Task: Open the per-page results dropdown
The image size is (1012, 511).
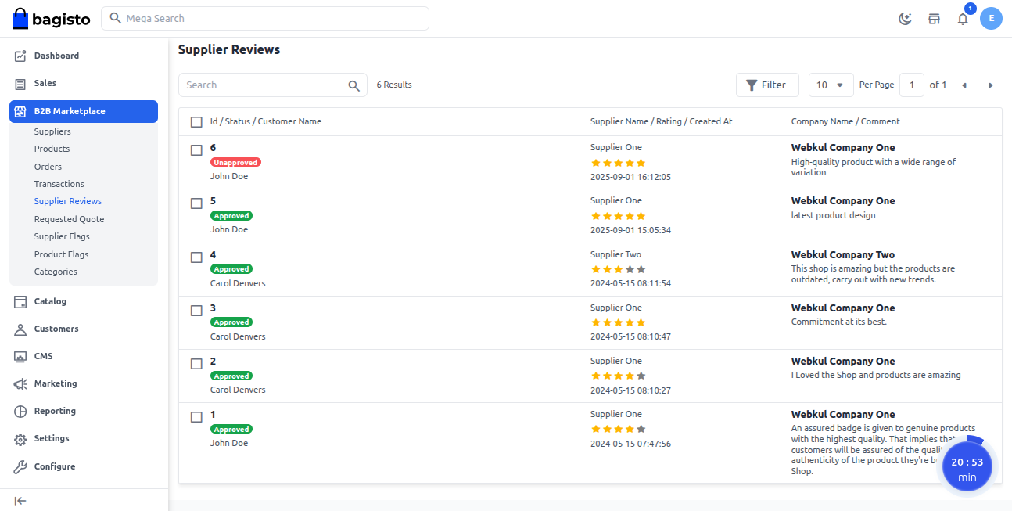Action: click(x=831, y=85)
